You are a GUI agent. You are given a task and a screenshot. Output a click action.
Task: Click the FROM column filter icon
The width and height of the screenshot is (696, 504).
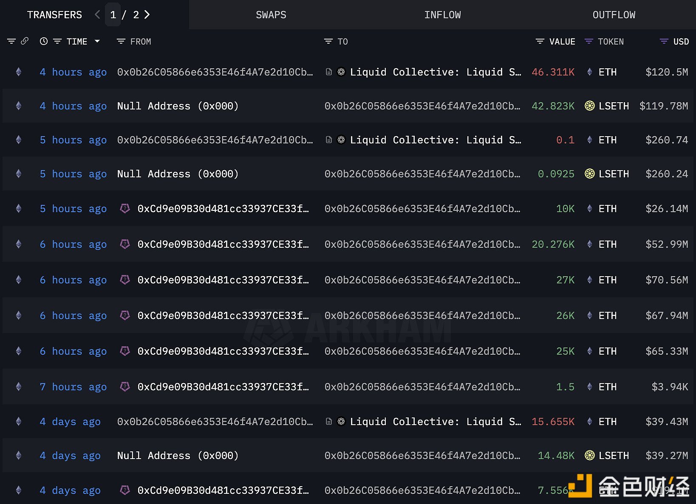click(121, 42)
